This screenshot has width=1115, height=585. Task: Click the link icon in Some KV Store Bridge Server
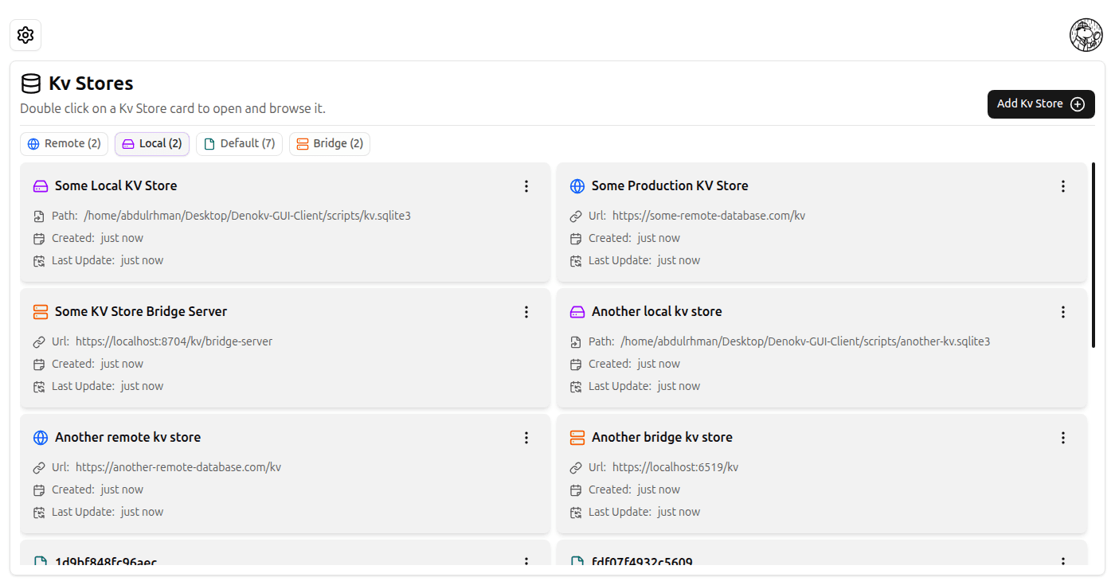click(x=39, y=342)
